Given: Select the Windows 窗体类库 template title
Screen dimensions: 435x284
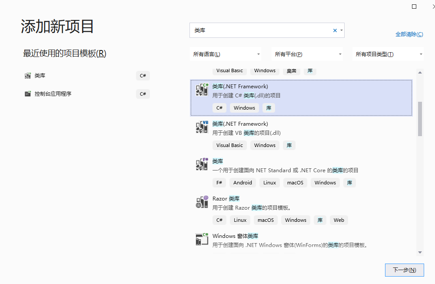Looking at the screenshot, I should pos(235,236).
